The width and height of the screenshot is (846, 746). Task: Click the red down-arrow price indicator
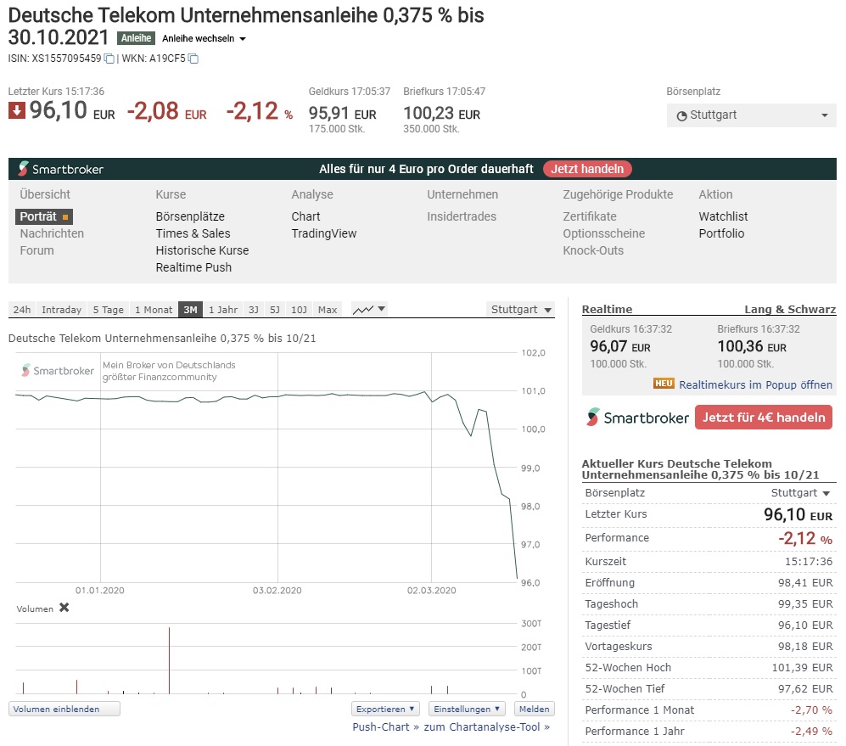17,111
